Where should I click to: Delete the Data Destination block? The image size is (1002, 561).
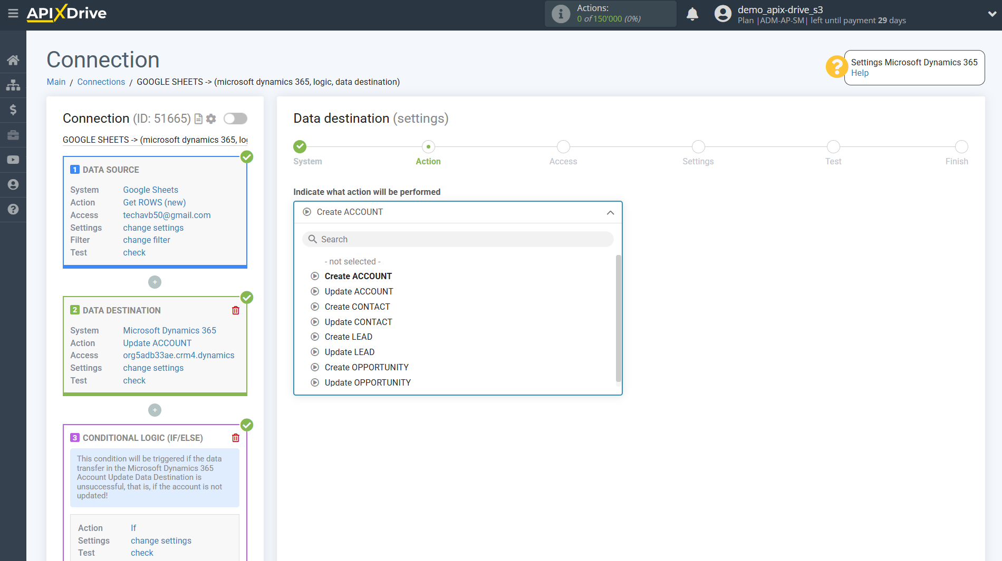pos(236,310)
